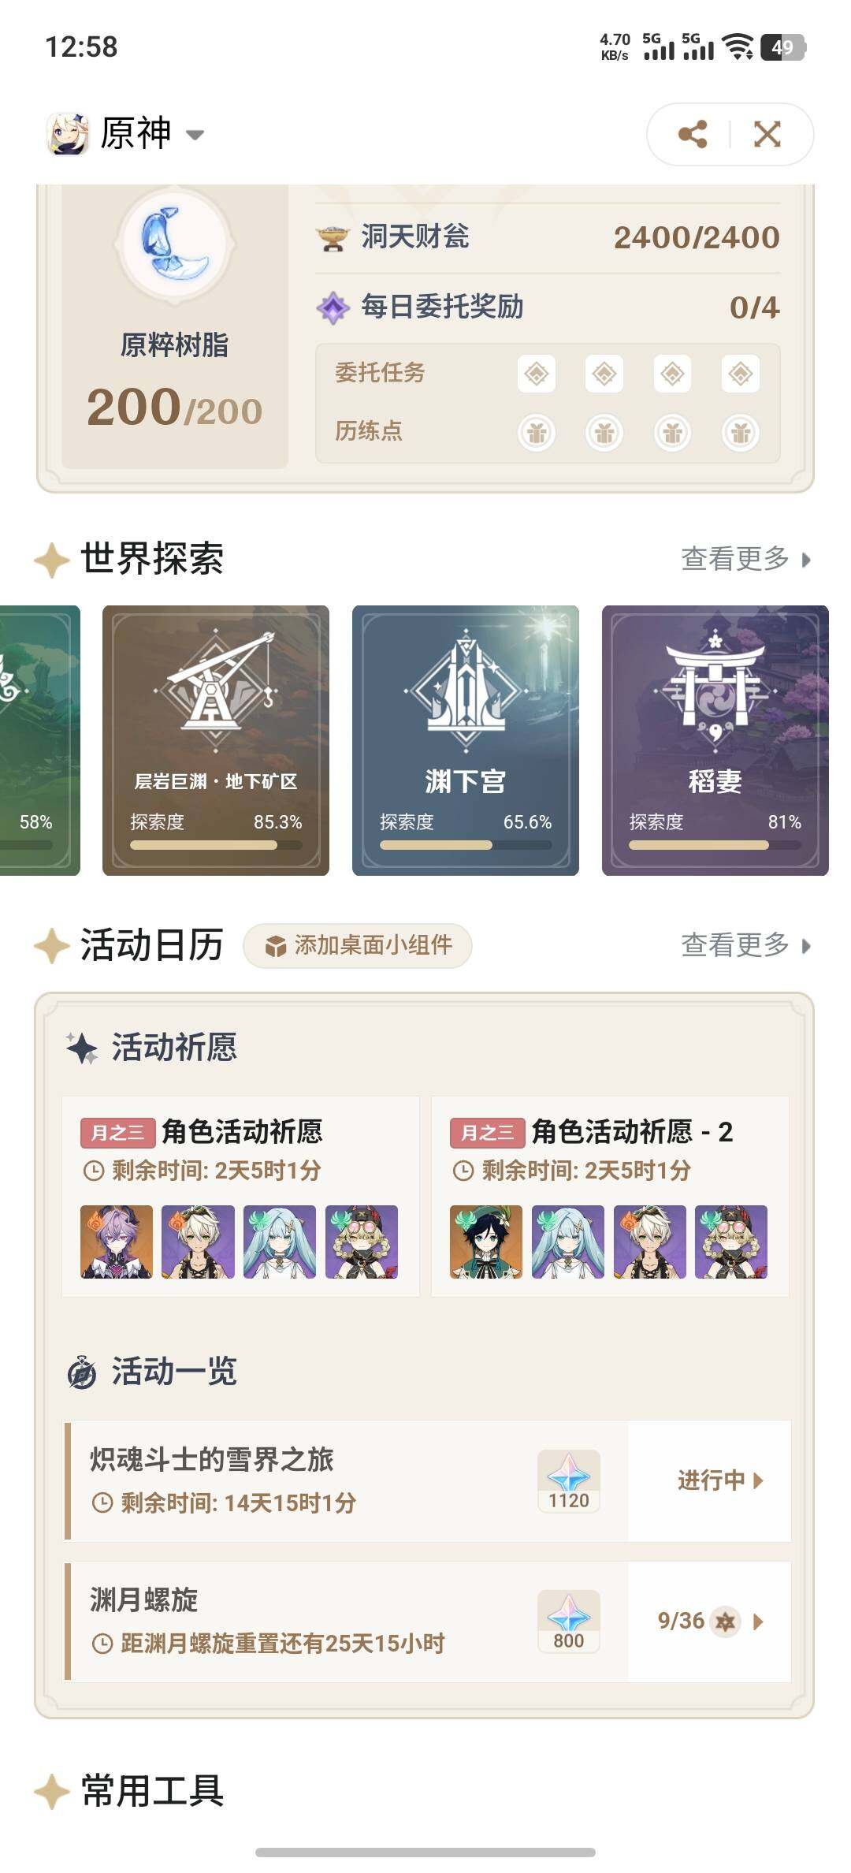Tap the 1120 primogem reward icon

569,1481
